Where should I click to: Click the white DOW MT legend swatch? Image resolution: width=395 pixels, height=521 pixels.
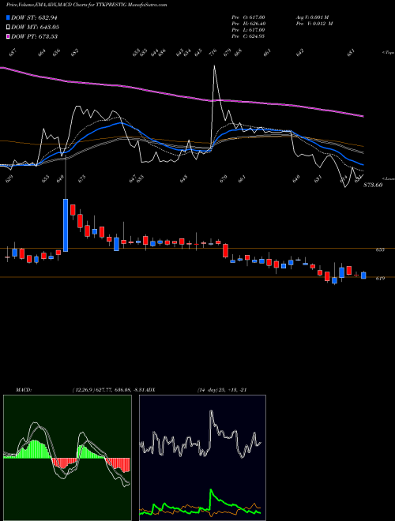(8, 27)
